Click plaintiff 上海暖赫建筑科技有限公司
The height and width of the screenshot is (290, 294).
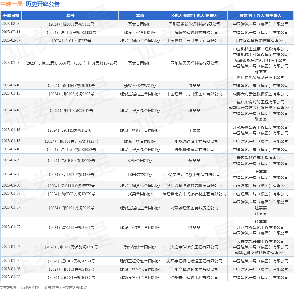[x=194, y=32]
